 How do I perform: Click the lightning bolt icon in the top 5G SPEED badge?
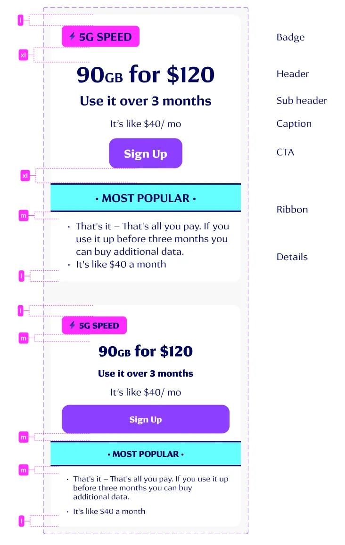(x=73, y=36)
